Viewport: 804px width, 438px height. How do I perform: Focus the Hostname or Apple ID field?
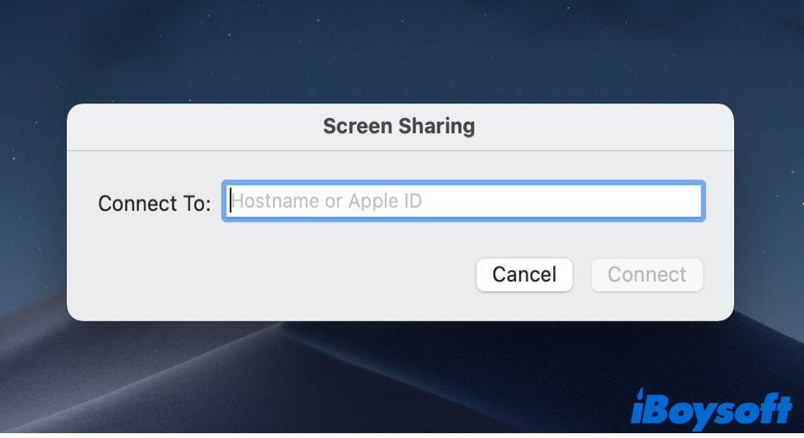coord(463,201)
